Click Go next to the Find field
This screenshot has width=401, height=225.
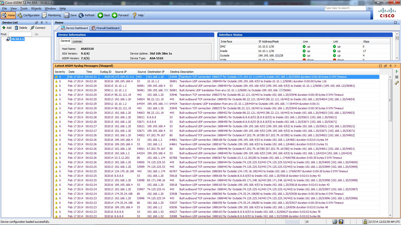[37, 34]
